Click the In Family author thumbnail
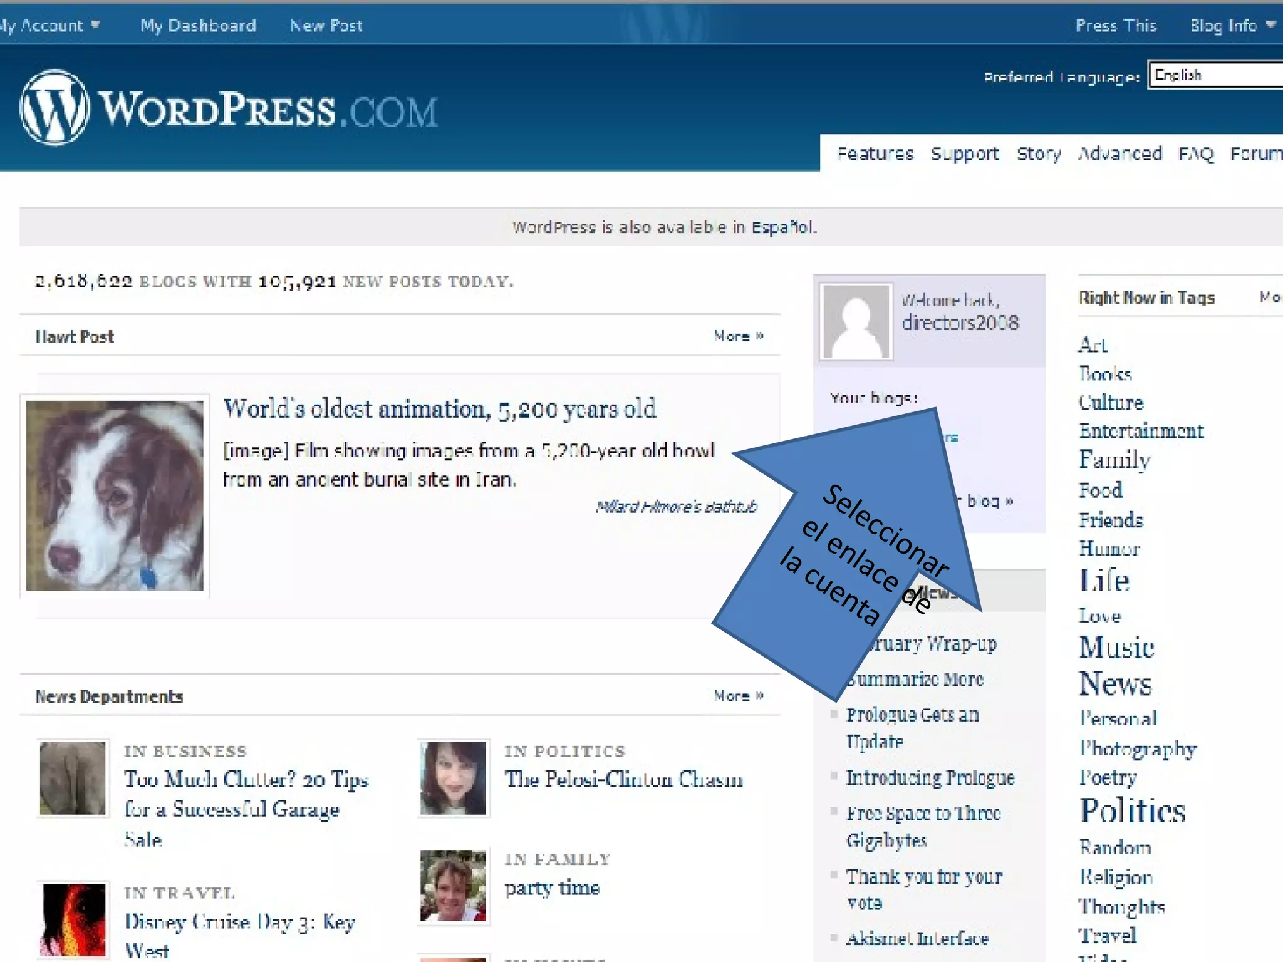The image size is (1283, 962). [453, 886]
